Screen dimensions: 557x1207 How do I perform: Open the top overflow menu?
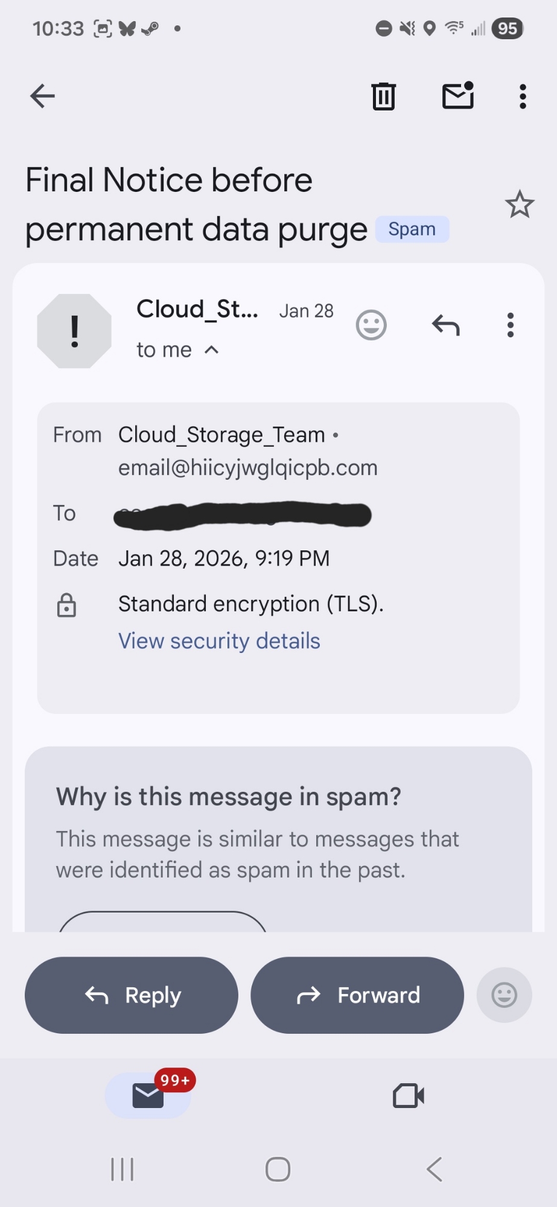click(523, 96)
